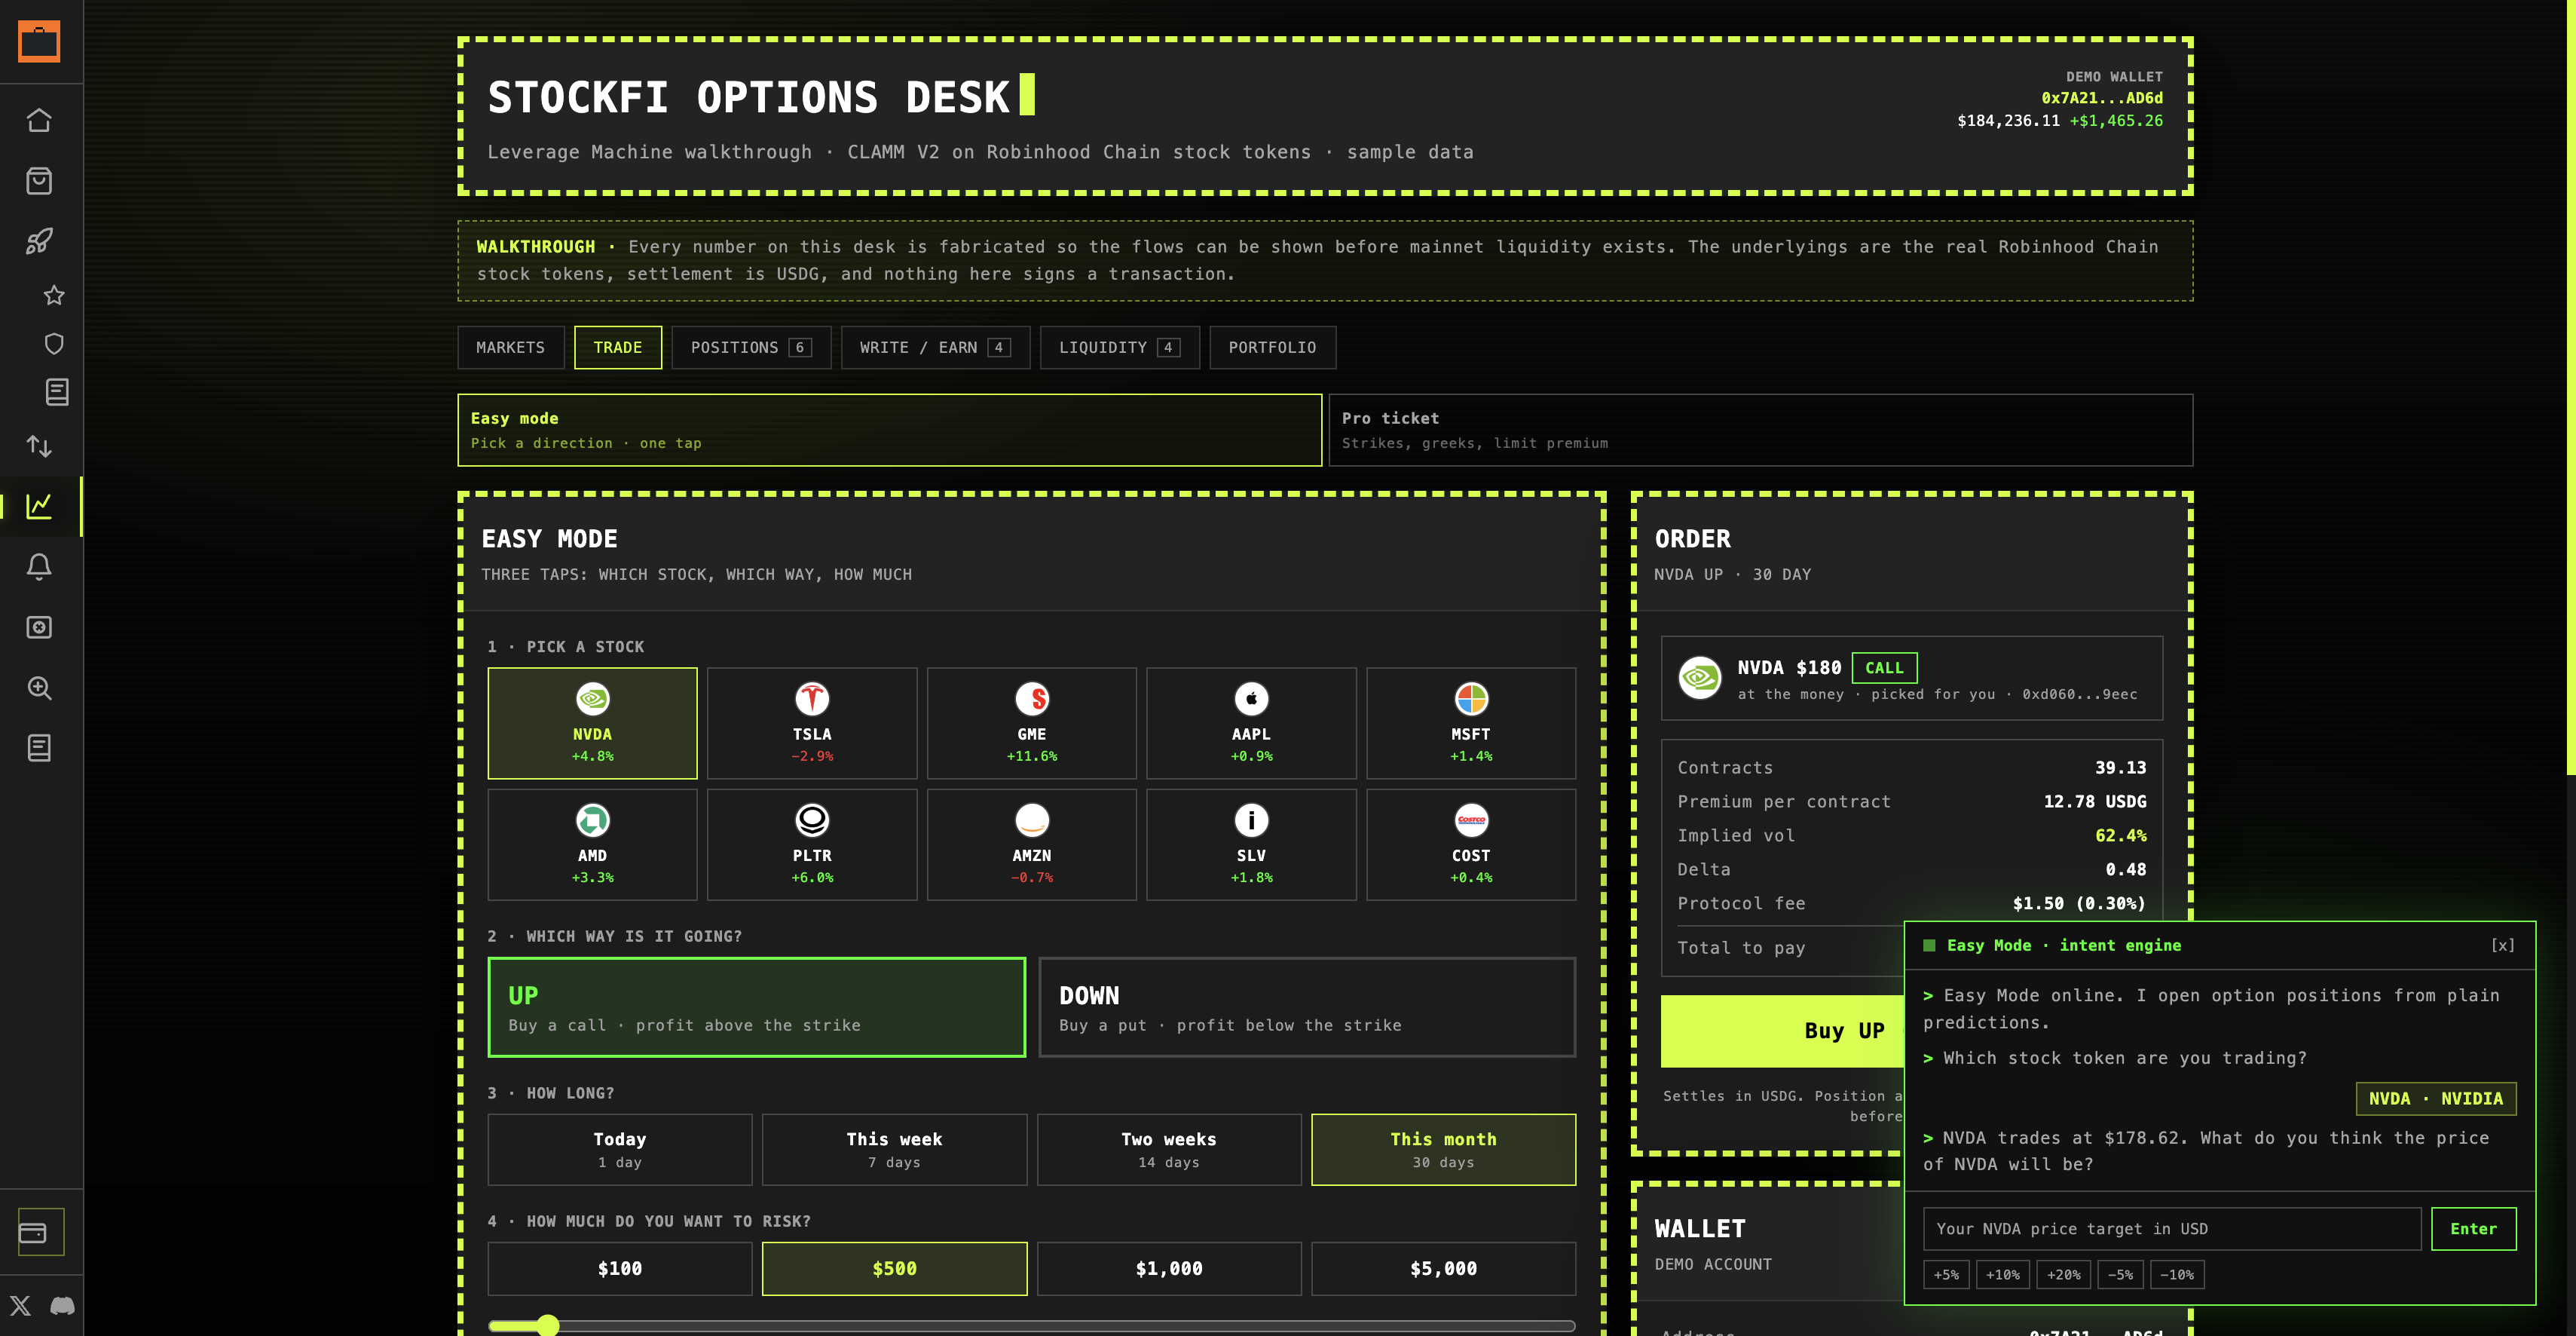Viewport: 2576px width, 1336px height.
Task: Choose the UP direction card
Action: click(757, 1008)
